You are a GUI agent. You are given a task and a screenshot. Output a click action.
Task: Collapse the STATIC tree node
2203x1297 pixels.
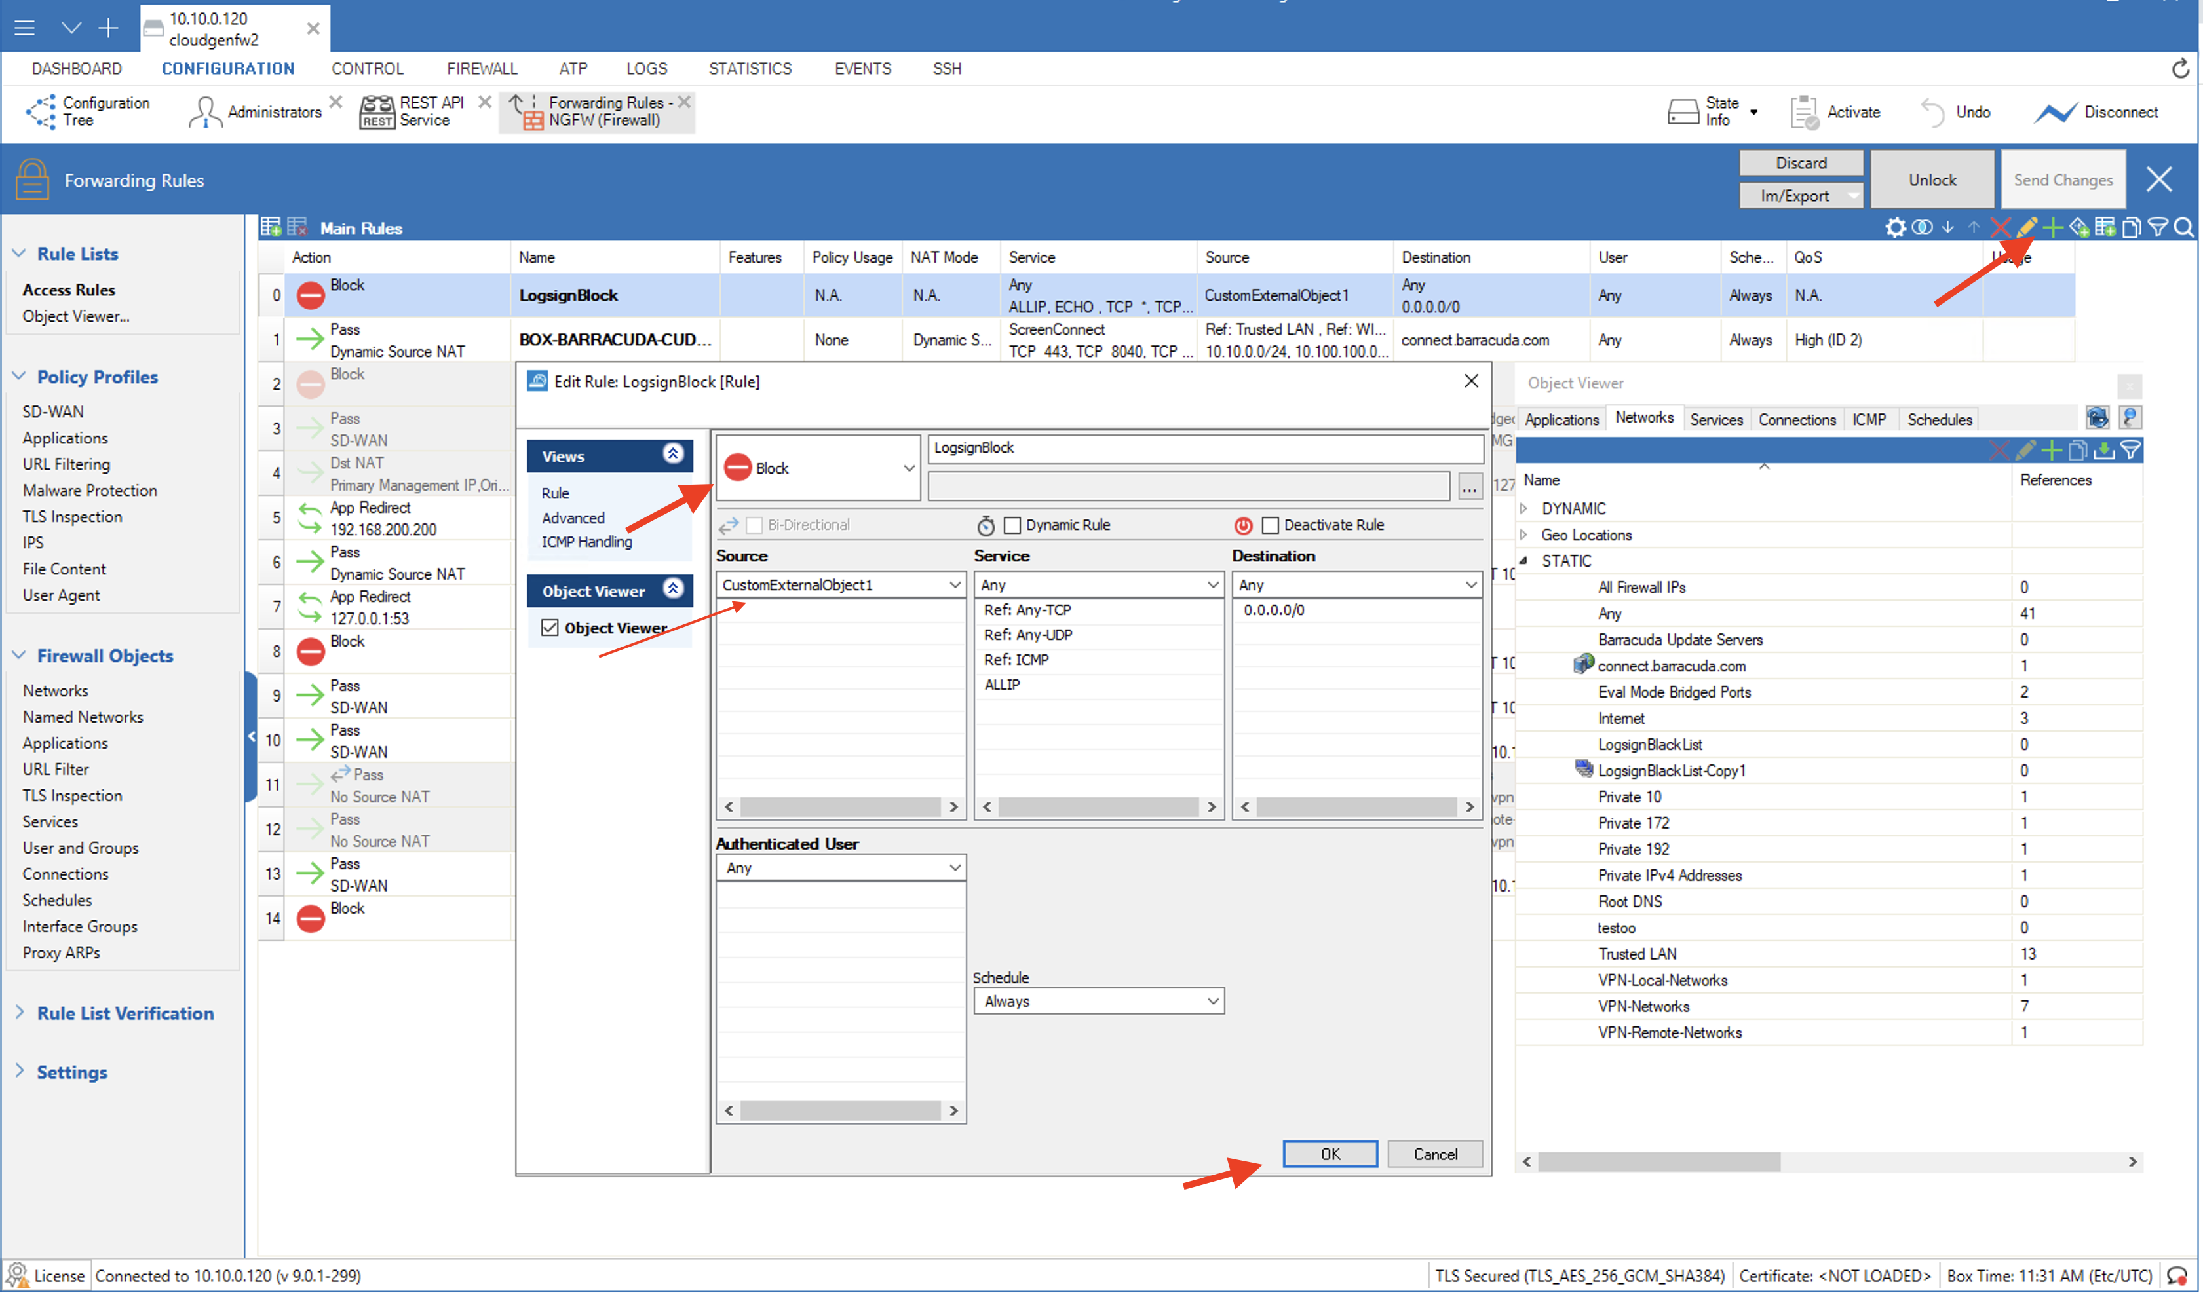pyautogui.click(x=1525, y=561)
